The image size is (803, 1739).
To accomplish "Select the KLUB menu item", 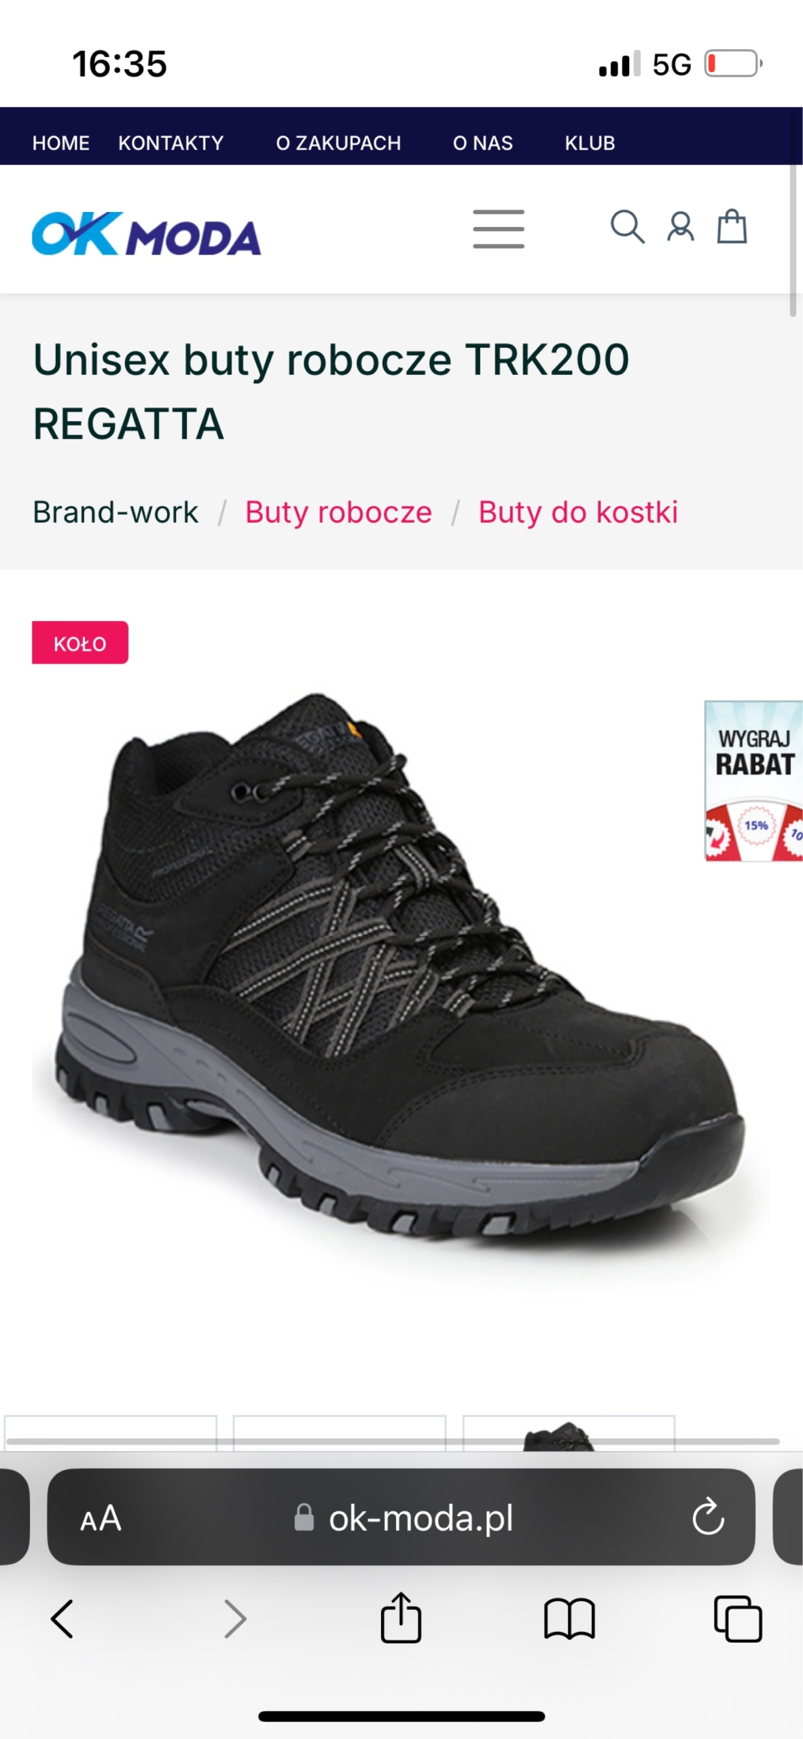I will (590, 143).
